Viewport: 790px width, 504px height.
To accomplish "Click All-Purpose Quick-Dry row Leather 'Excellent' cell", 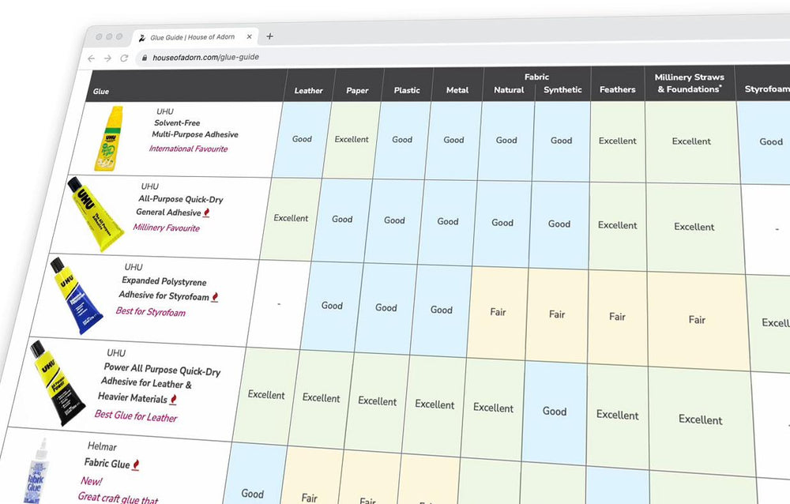I will pyautogui.click(x=291, y=218).
